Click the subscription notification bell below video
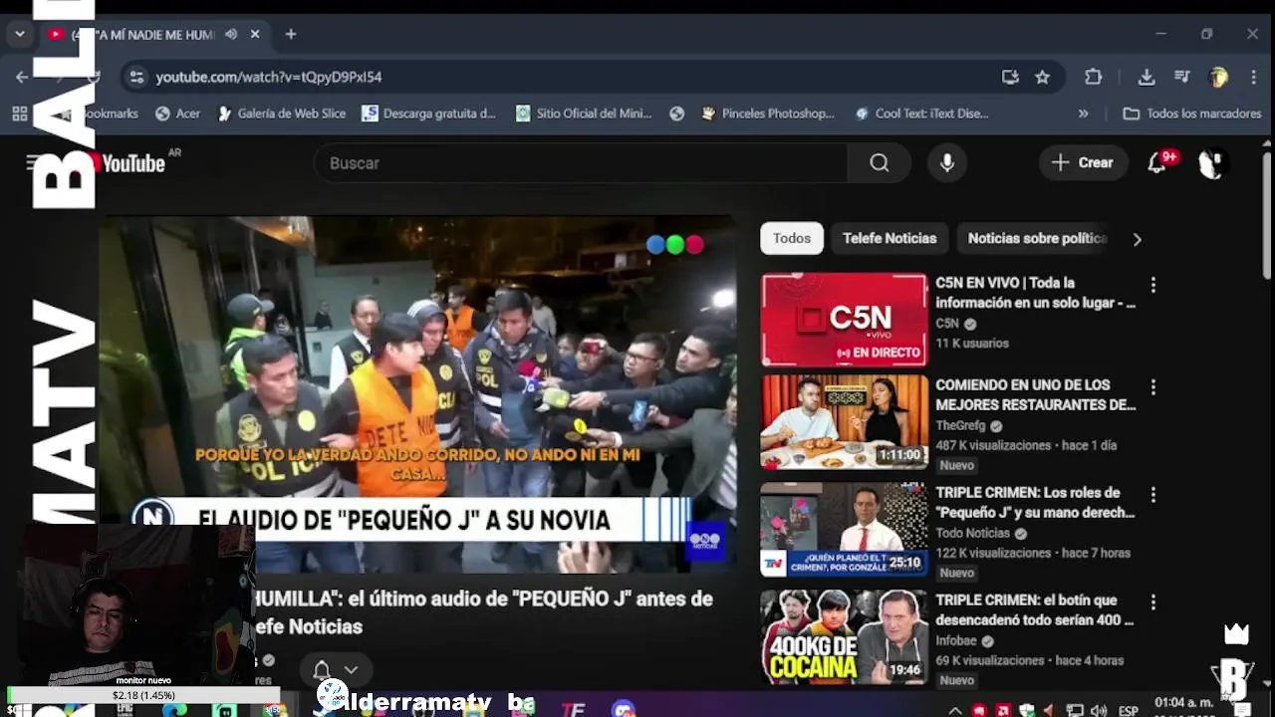Viewport: 1275px width, 717px height. (322, 670)
